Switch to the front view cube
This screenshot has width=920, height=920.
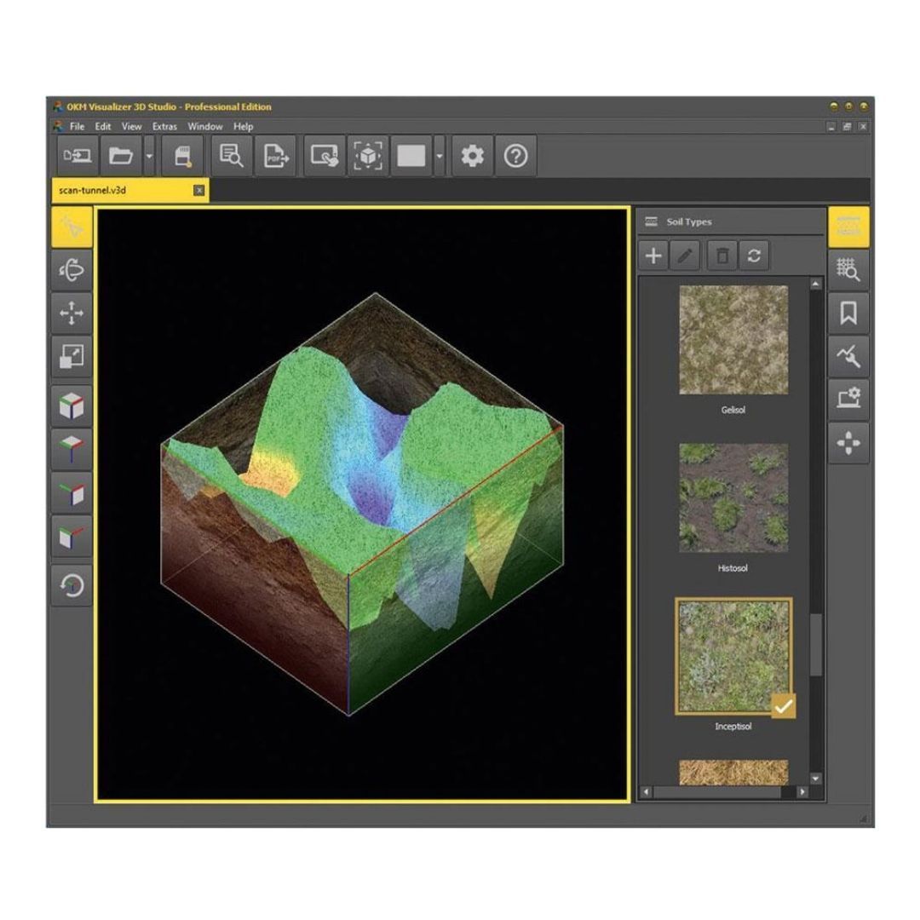point(72,536)
